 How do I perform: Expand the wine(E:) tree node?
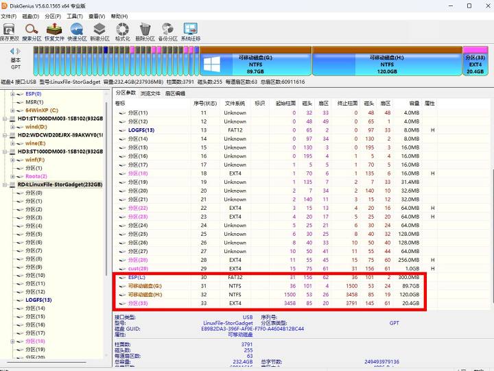pos(12,143)
